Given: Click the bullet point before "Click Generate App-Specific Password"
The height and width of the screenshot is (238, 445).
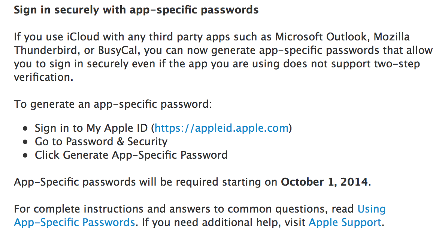Looking at the screenshot, I should click(x=25, y=156).
